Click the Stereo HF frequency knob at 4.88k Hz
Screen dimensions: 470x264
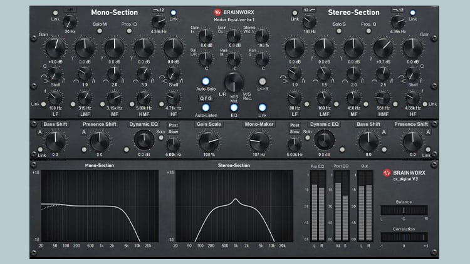(412, 98)
